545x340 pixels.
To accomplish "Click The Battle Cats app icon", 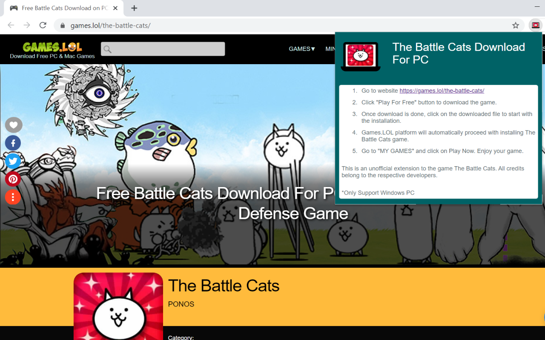I will click(118, 306).
